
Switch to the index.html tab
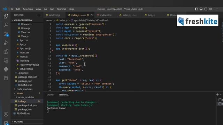point(106,15)
